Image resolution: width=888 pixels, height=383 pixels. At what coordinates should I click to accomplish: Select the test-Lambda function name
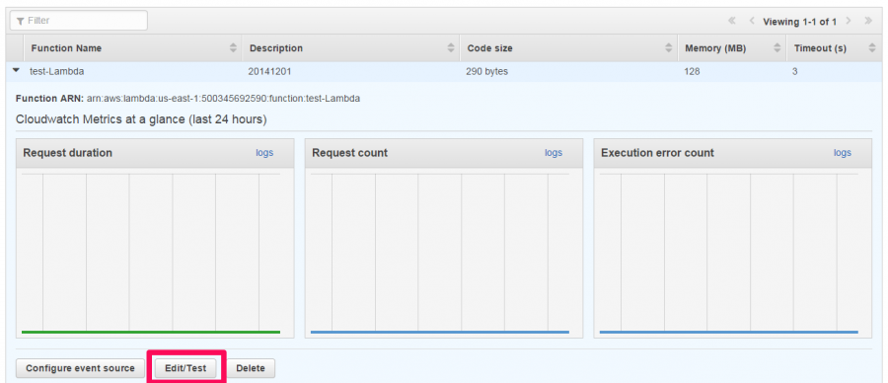[x=56, y=72]
